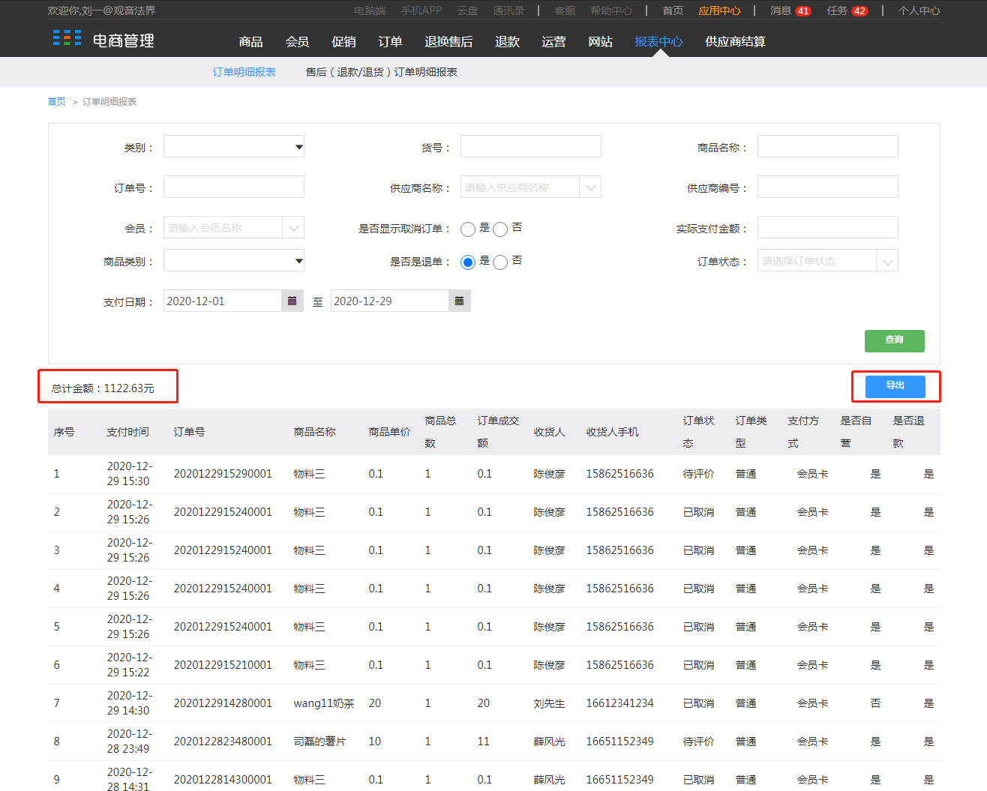Screen dimensions: 987x791
Task: Open 应用中心 in top bar
Action: pyautogui.click(x=719, y=10)
